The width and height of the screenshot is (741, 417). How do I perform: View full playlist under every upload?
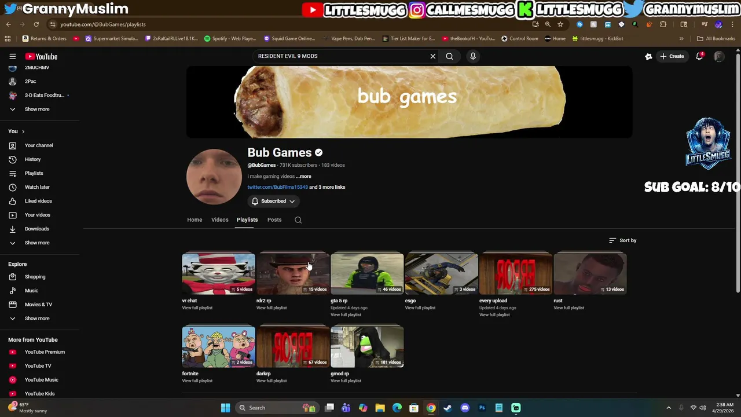pos(494,314)
